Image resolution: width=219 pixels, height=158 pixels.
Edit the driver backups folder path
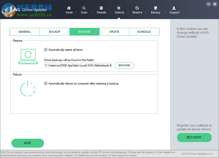point(78,65)
